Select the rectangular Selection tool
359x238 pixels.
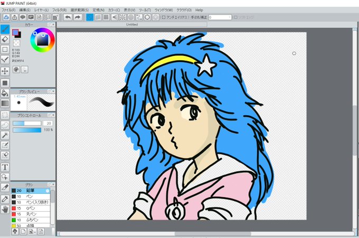[5, 115]
